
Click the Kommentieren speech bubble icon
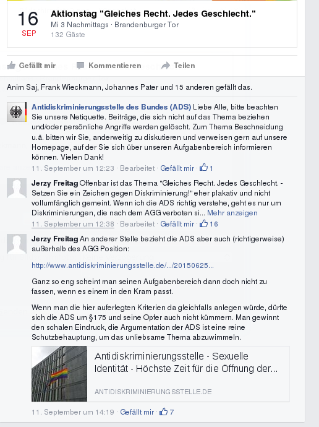80,66
